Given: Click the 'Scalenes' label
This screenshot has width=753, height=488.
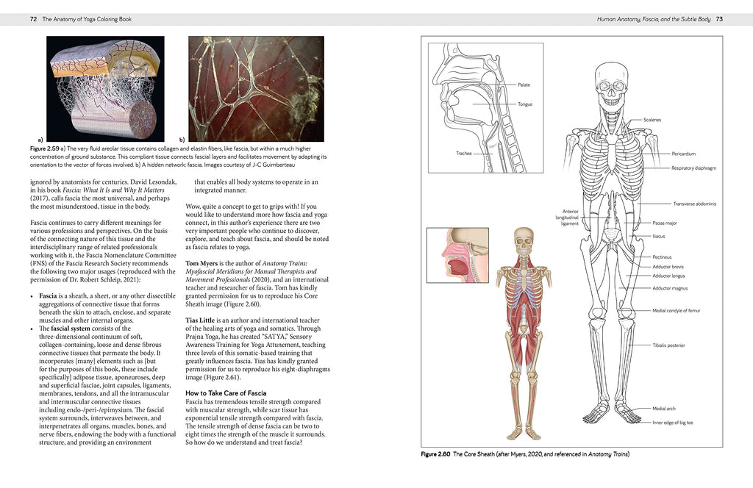Looking at the screenshot, I should pyautogui.click(x=652, y=120).
